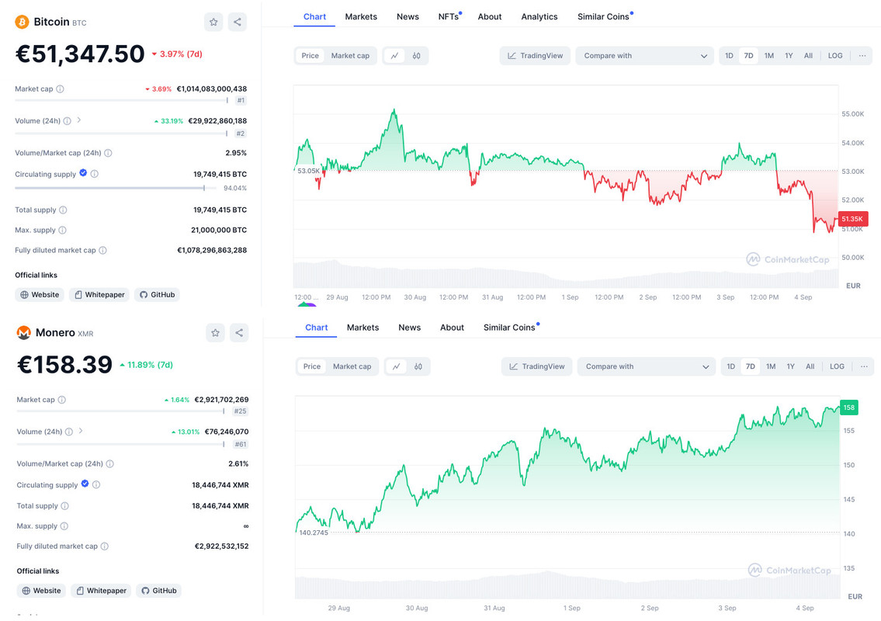Click Monero volume rank bar
The height and width of the screenshot is (621, 881).
[120, 444]
